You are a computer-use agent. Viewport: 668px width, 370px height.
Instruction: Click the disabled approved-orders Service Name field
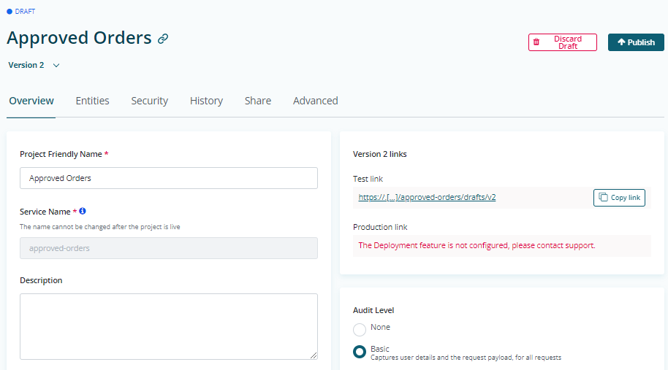point(169,248)
